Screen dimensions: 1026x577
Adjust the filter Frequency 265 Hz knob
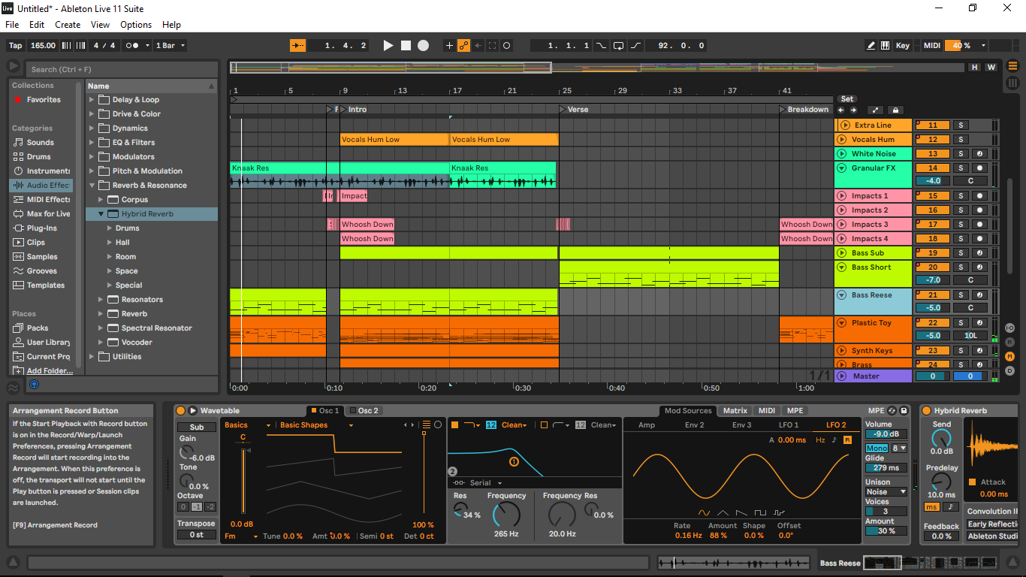(506, 515)
